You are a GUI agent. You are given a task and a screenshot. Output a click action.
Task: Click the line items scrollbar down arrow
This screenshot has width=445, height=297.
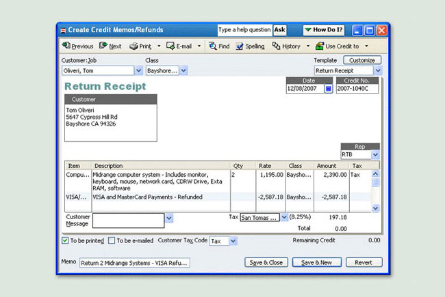(375, 208)
